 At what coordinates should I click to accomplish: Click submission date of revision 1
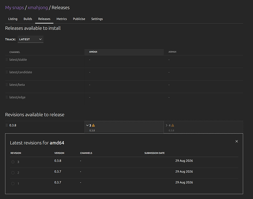184,182
